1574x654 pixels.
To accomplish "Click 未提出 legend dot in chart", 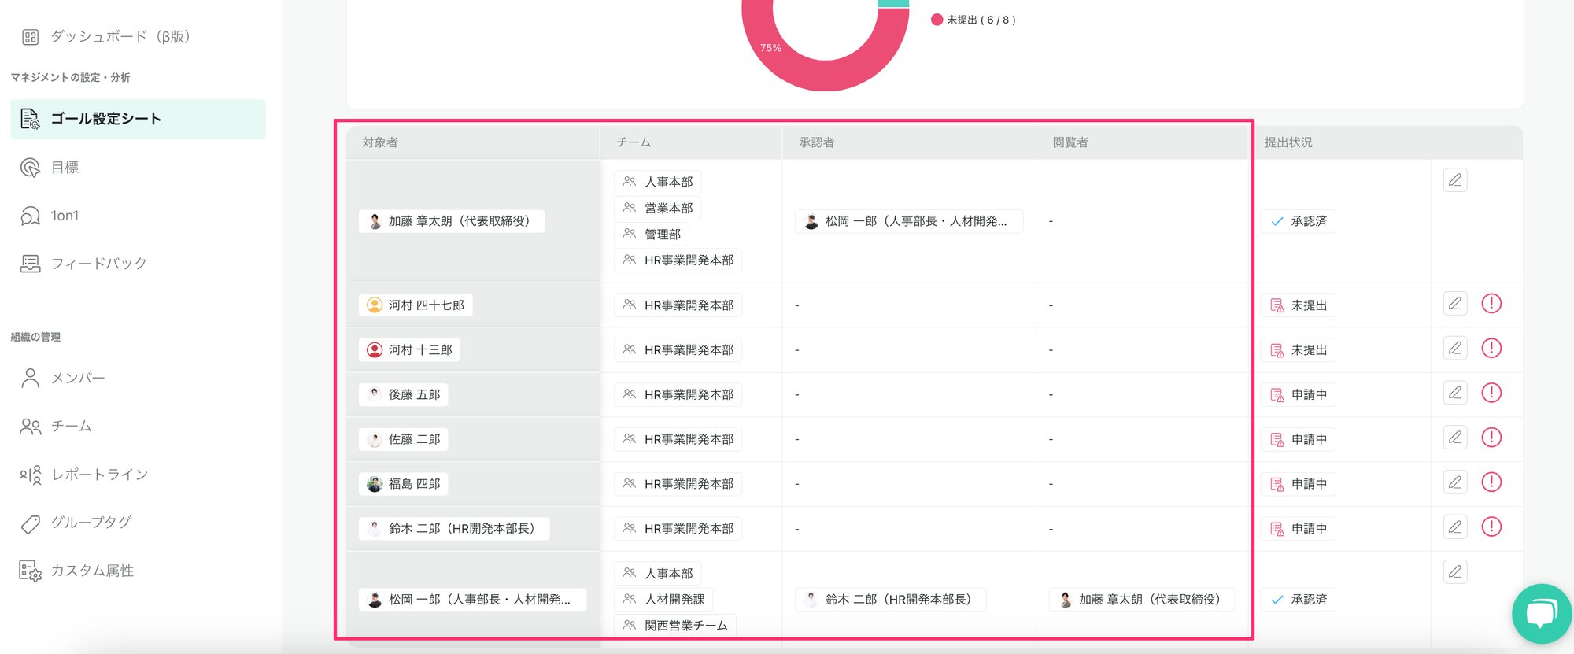I will [937, 20].
